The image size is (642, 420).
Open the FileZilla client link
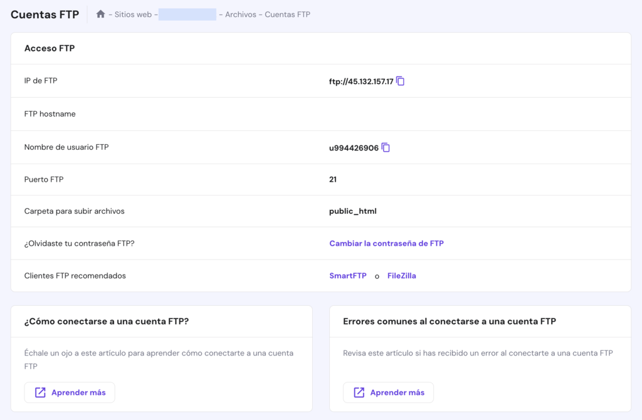(401, 275)
